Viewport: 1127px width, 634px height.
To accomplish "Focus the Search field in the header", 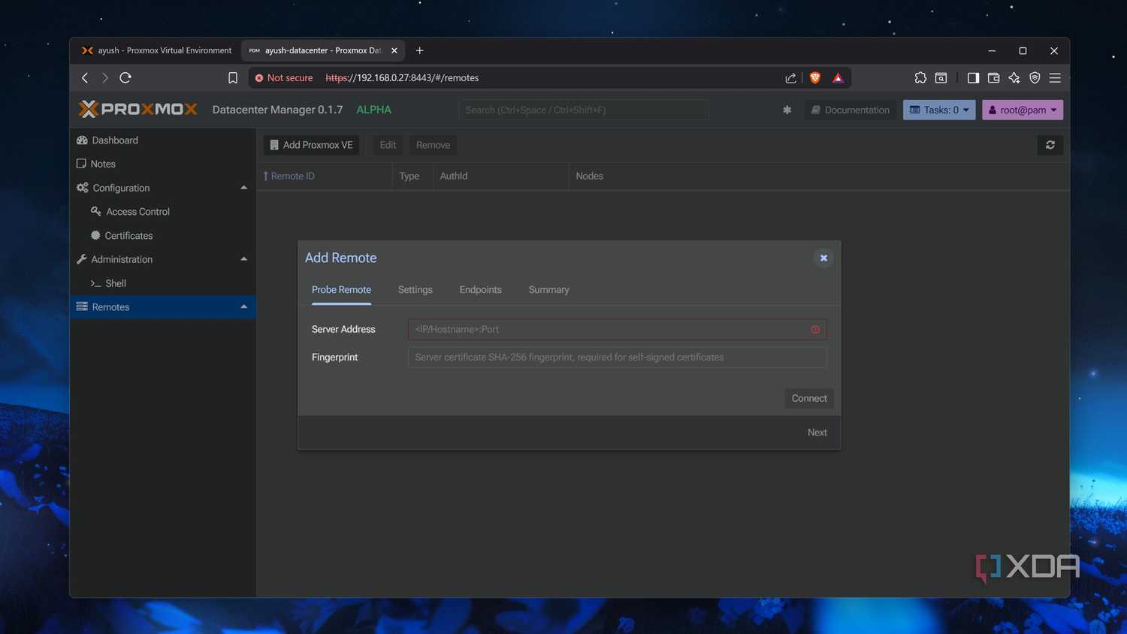I will pyautogui.click(x=583, y=110).
